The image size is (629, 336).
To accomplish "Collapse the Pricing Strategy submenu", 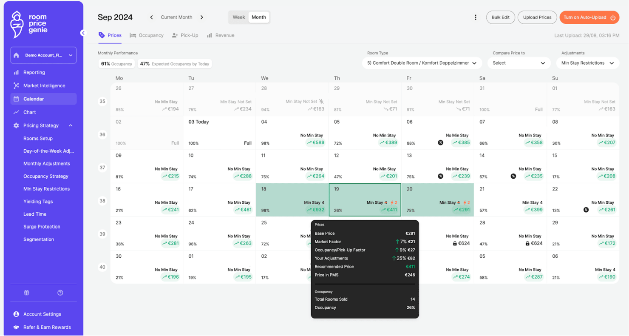I will click(x=71, y=125).
